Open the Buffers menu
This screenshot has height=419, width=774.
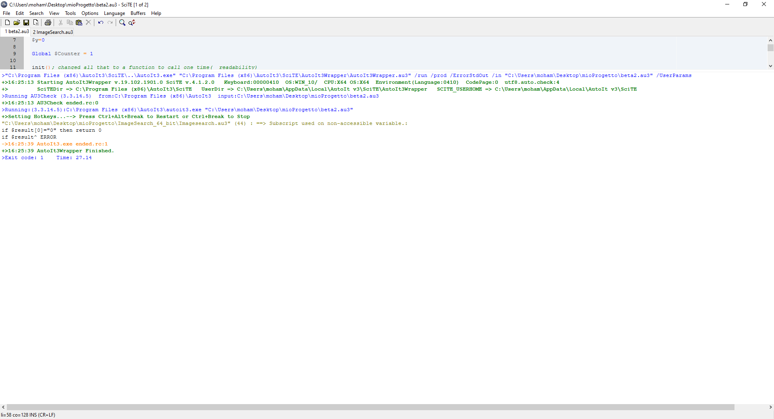pos(138,13)
